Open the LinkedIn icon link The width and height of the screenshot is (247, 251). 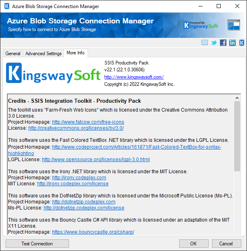tap(232, 43)
